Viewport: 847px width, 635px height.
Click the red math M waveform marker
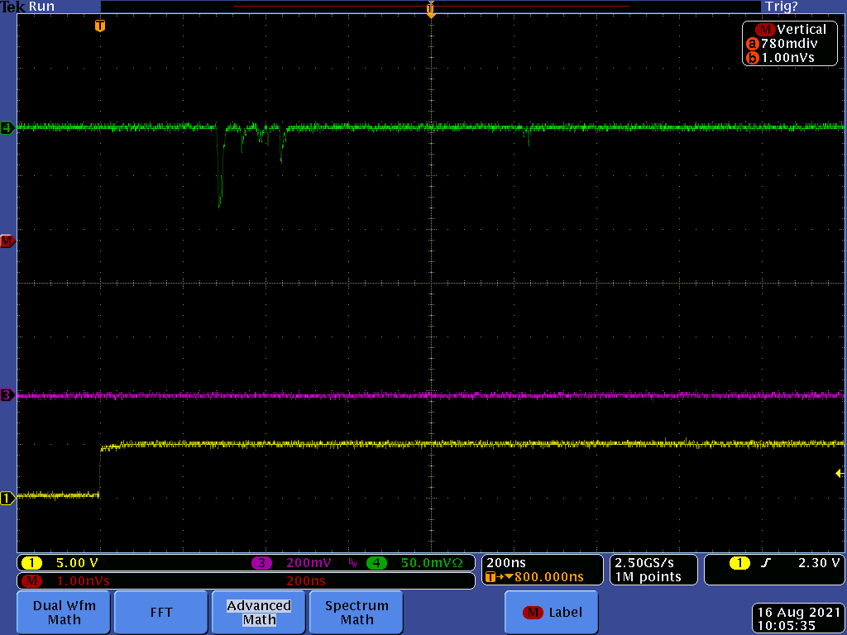click(7, 241)
